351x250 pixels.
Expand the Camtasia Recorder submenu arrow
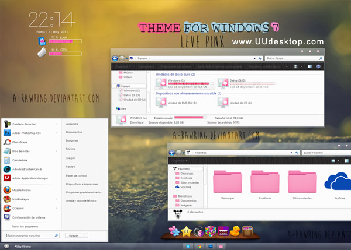click(x=57, y=124)
